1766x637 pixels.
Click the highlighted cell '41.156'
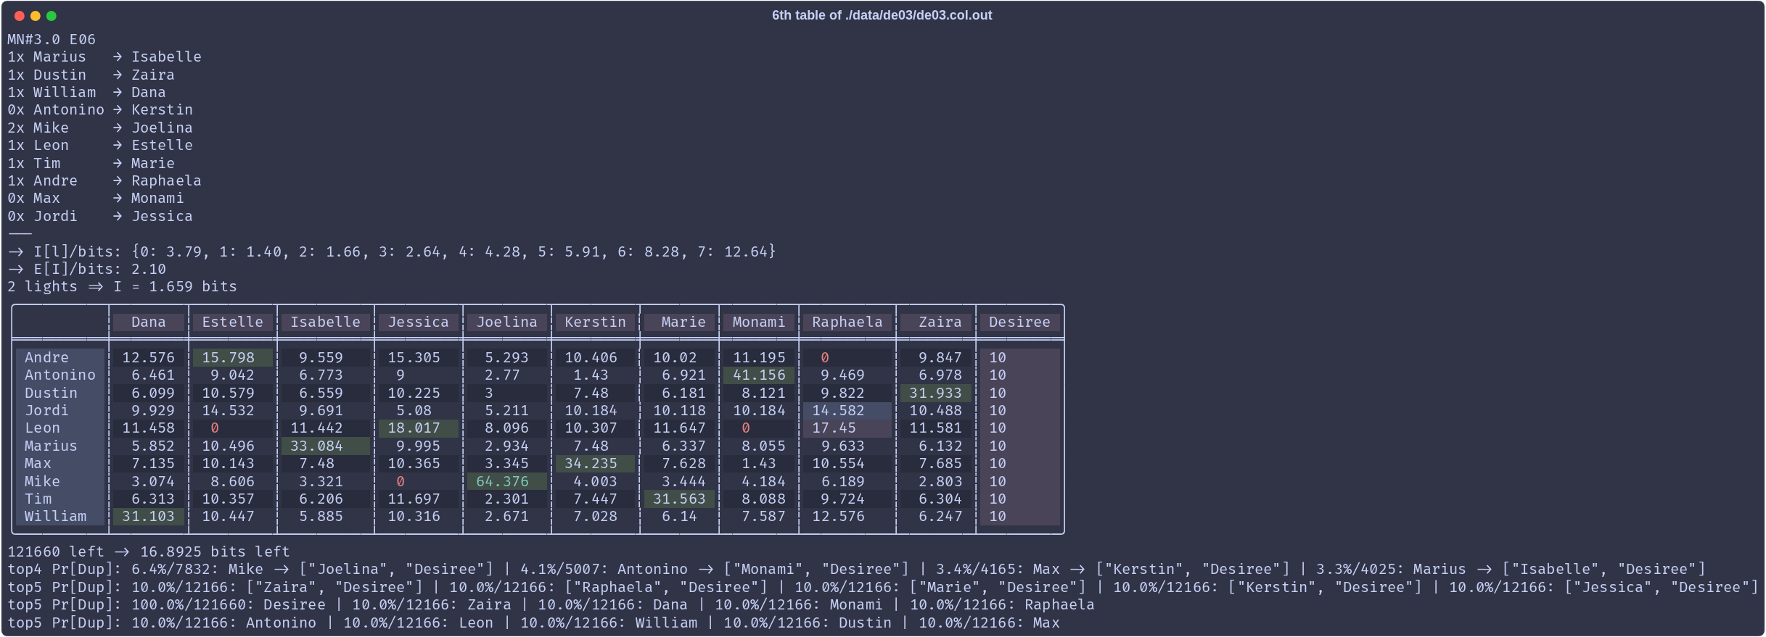point(759,375)
